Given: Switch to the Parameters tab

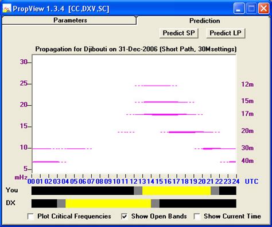Looking at the screenshot, I should click(x=70, y=20).
